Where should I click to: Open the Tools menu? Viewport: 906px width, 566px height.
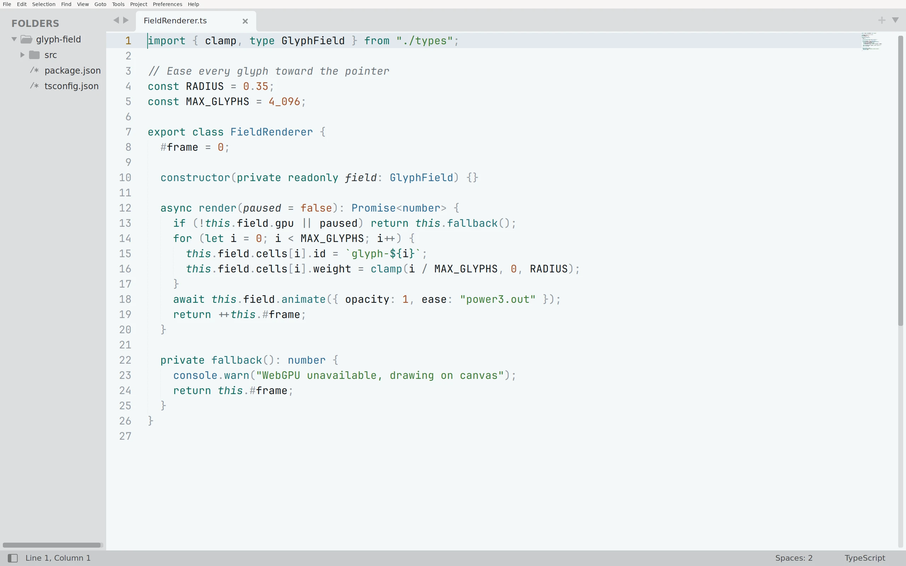[x=118, y=4]
